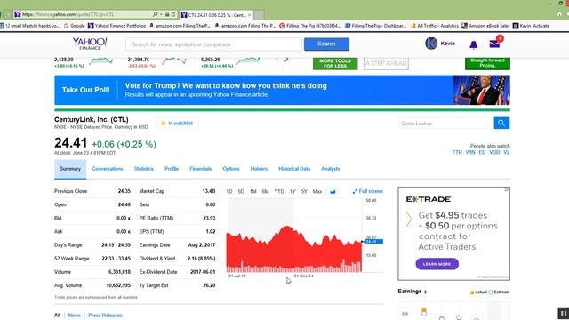Viewport: 569px width, 320px height.
Task: Click the More Tools For Less ad
Action: [335, 63]
